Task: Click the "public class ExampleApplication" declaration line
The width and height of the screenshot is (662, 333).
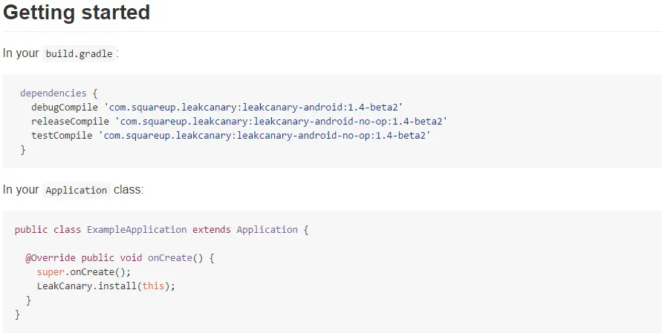Action: (162, 230)
